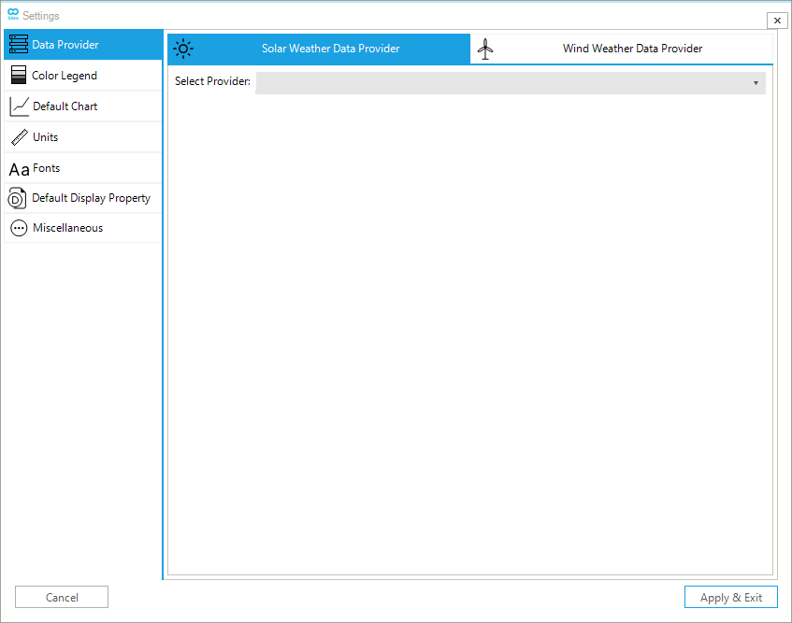The height and width of the screenshot is (623, 792).
Task: Click the Fonts 'Aa' icon
Action: (19, 169)
